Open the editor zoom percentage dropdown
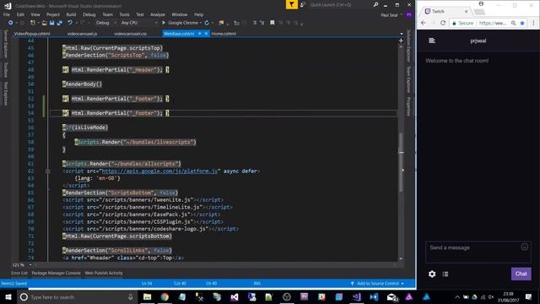 [30, 264]
